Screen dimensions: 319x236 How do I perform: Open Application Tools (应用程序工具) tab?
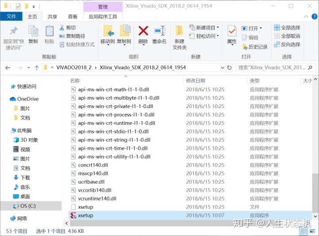103,17
